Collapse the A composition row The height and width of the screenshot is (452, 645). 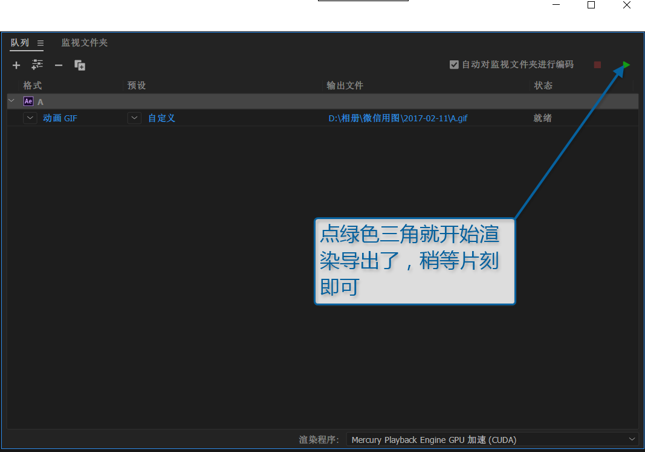[11, 101]
